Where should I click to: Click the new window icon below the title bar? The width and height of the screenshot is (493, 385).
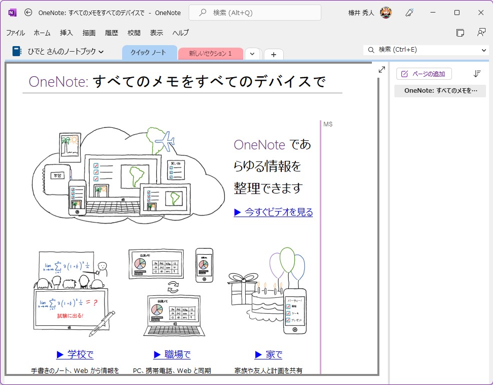(x=460, y=32)
